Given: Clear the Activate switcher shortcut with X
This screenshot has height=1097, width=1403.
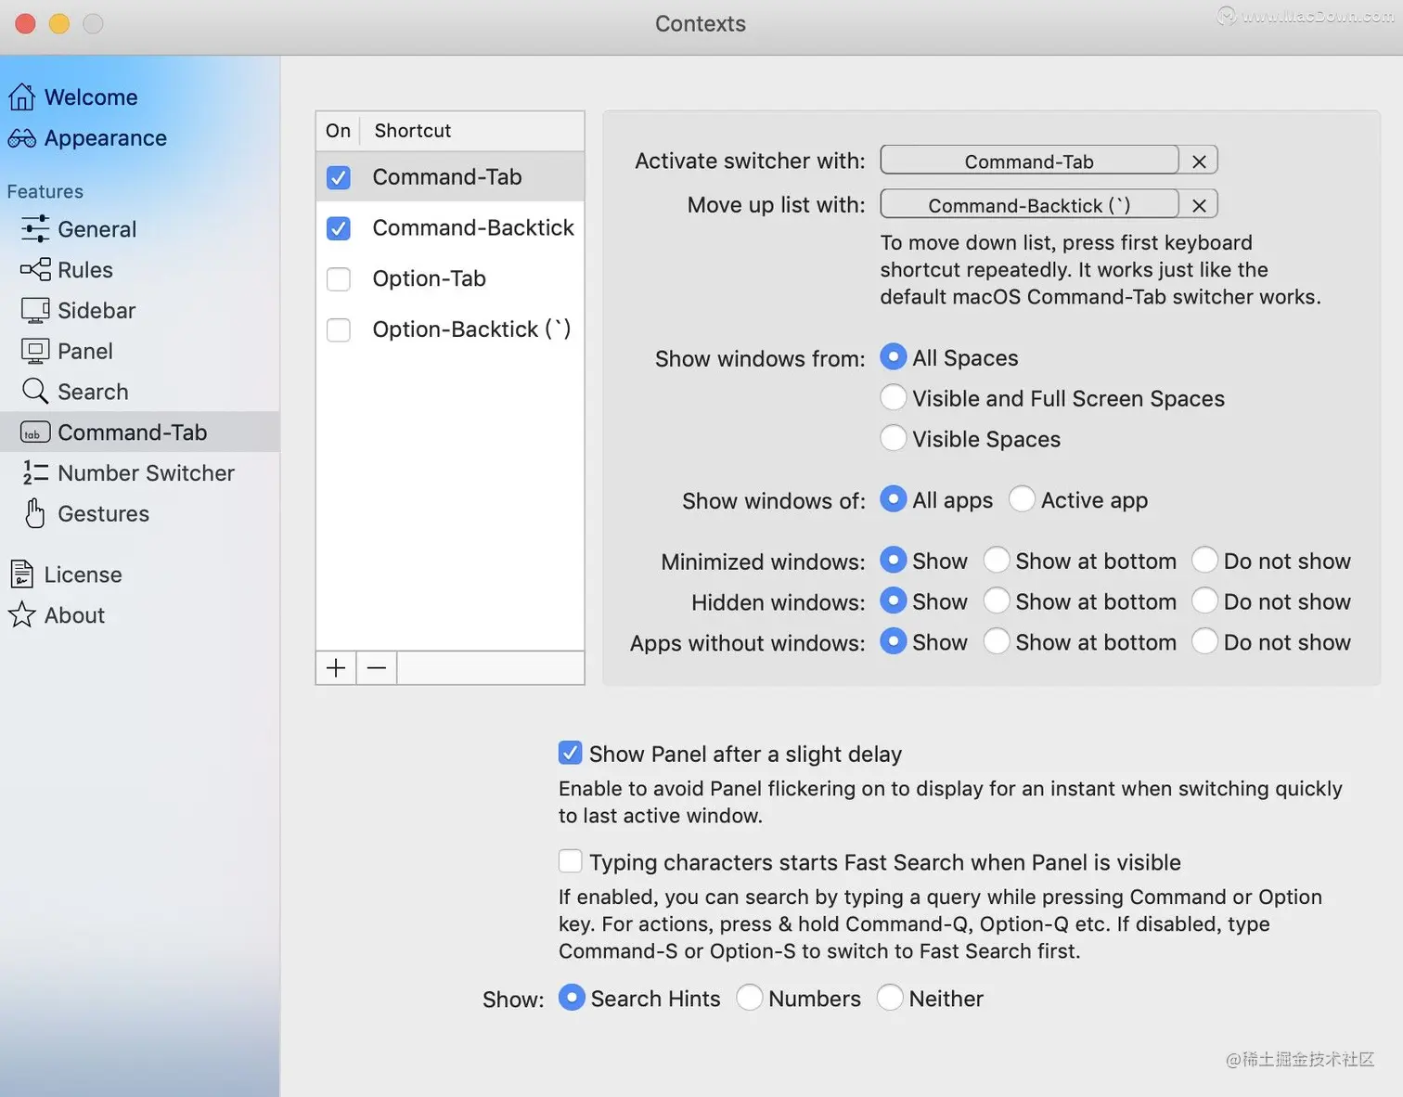Looking at the screenshot, I should [1199, 161].
